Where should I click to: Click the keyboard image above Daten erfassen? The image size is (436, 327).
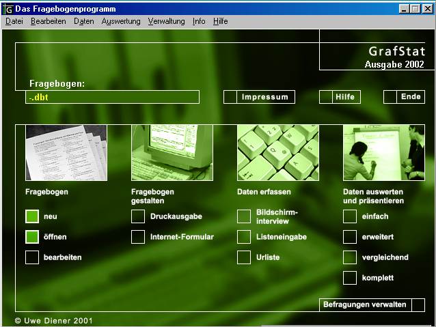(x=278, y=152)
